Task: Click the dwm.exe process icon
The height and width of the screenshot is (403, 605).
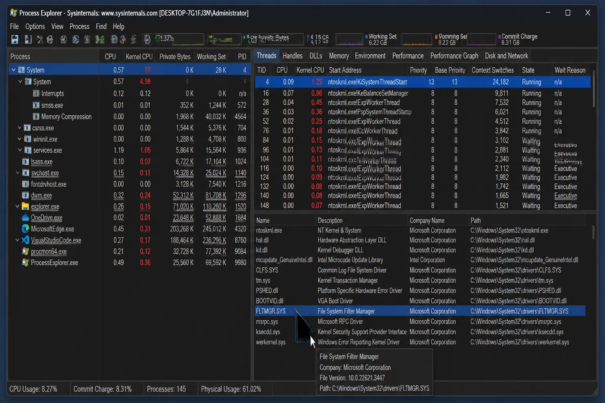Action: [x=26, y=196]
